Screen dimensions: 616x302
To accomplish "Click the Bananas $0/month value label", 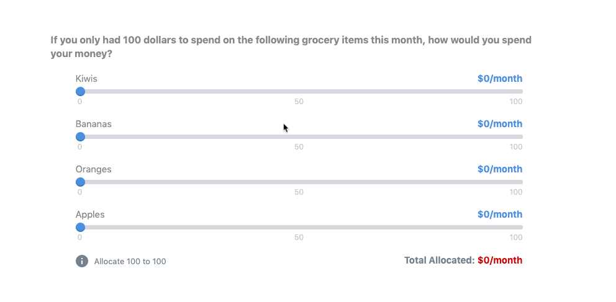I will pyautogui.click(x=500, y=124).
